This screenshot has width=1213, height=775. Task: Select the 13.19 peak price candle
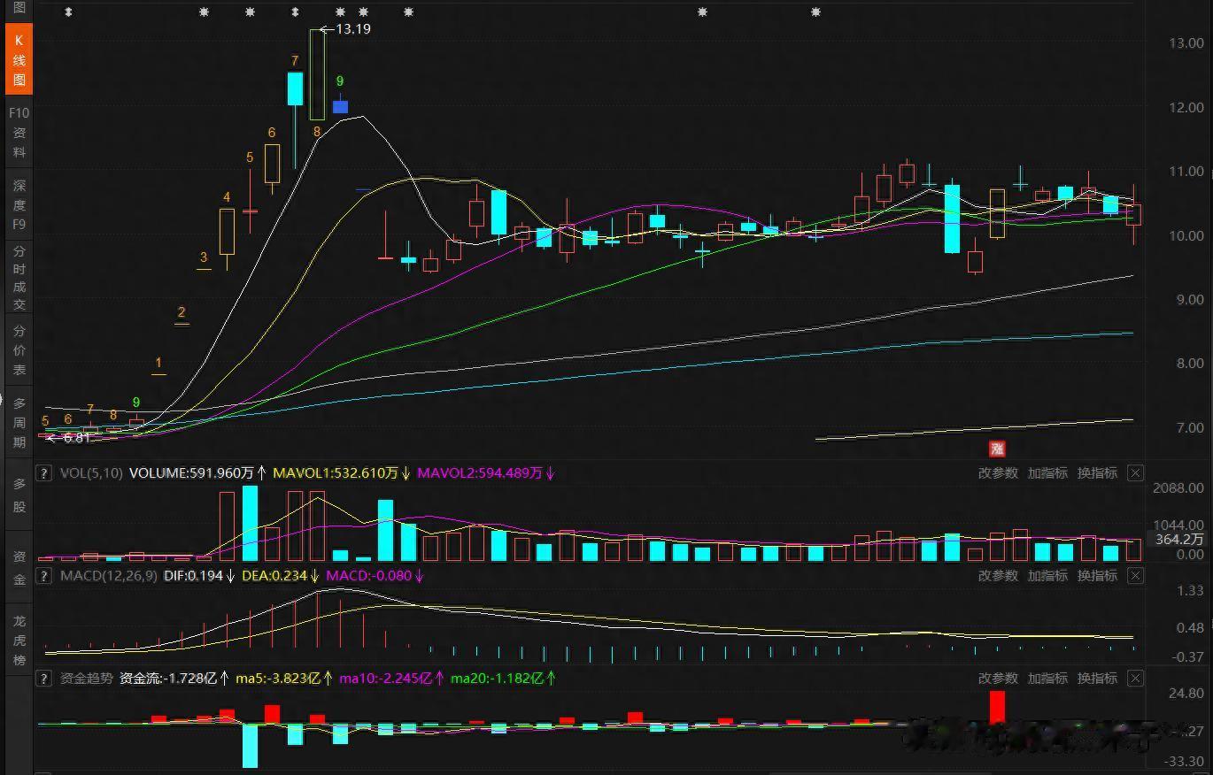click(317, 74)
